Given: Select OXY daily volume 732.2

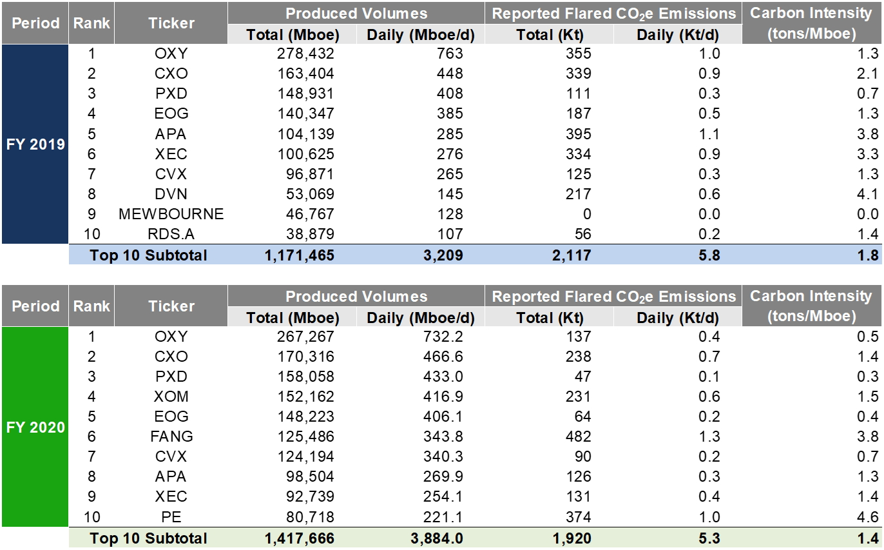Looking at the screenshot, I should point(443,337).
